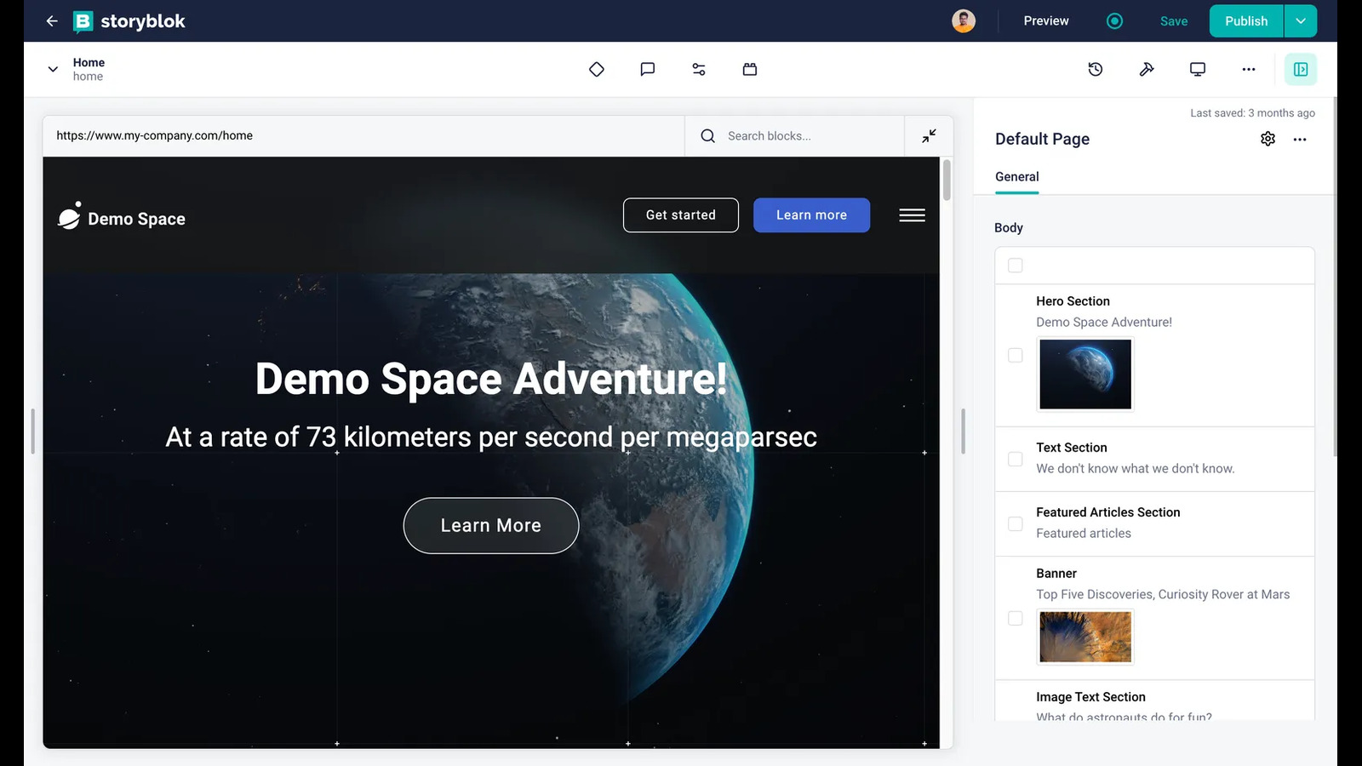Image resolution: width=1362 pixels, height=766 pixels.
Task: Click the green status circle next to Preview
Action: [x=1114, y=21]
